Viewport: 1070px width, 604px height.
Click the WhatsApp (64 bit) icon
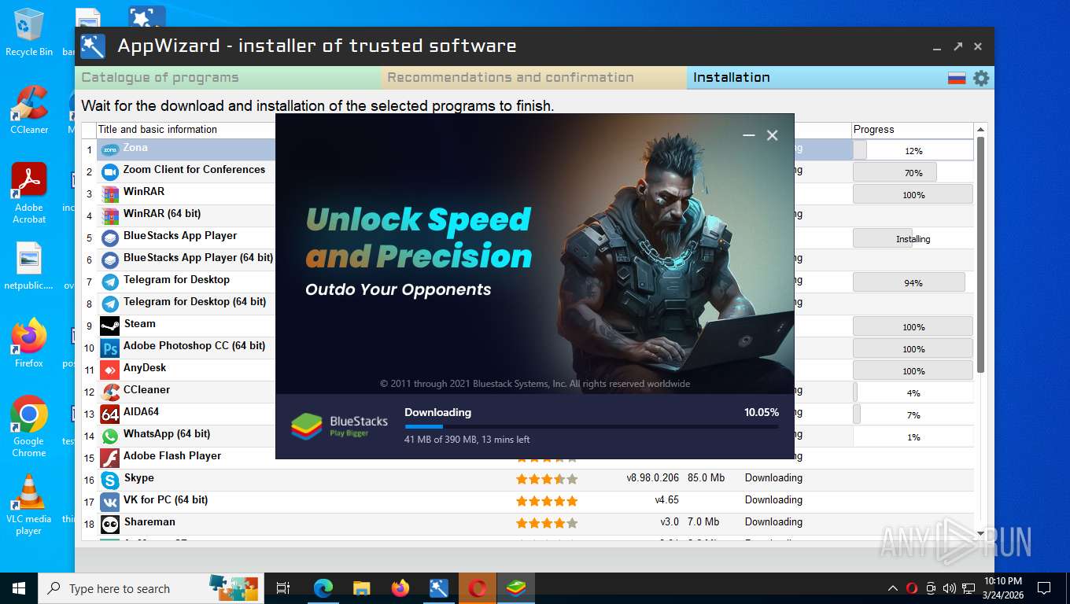110,436
